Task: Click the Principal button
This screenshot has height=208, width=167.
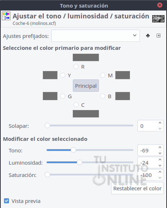Action: (86, 86)
